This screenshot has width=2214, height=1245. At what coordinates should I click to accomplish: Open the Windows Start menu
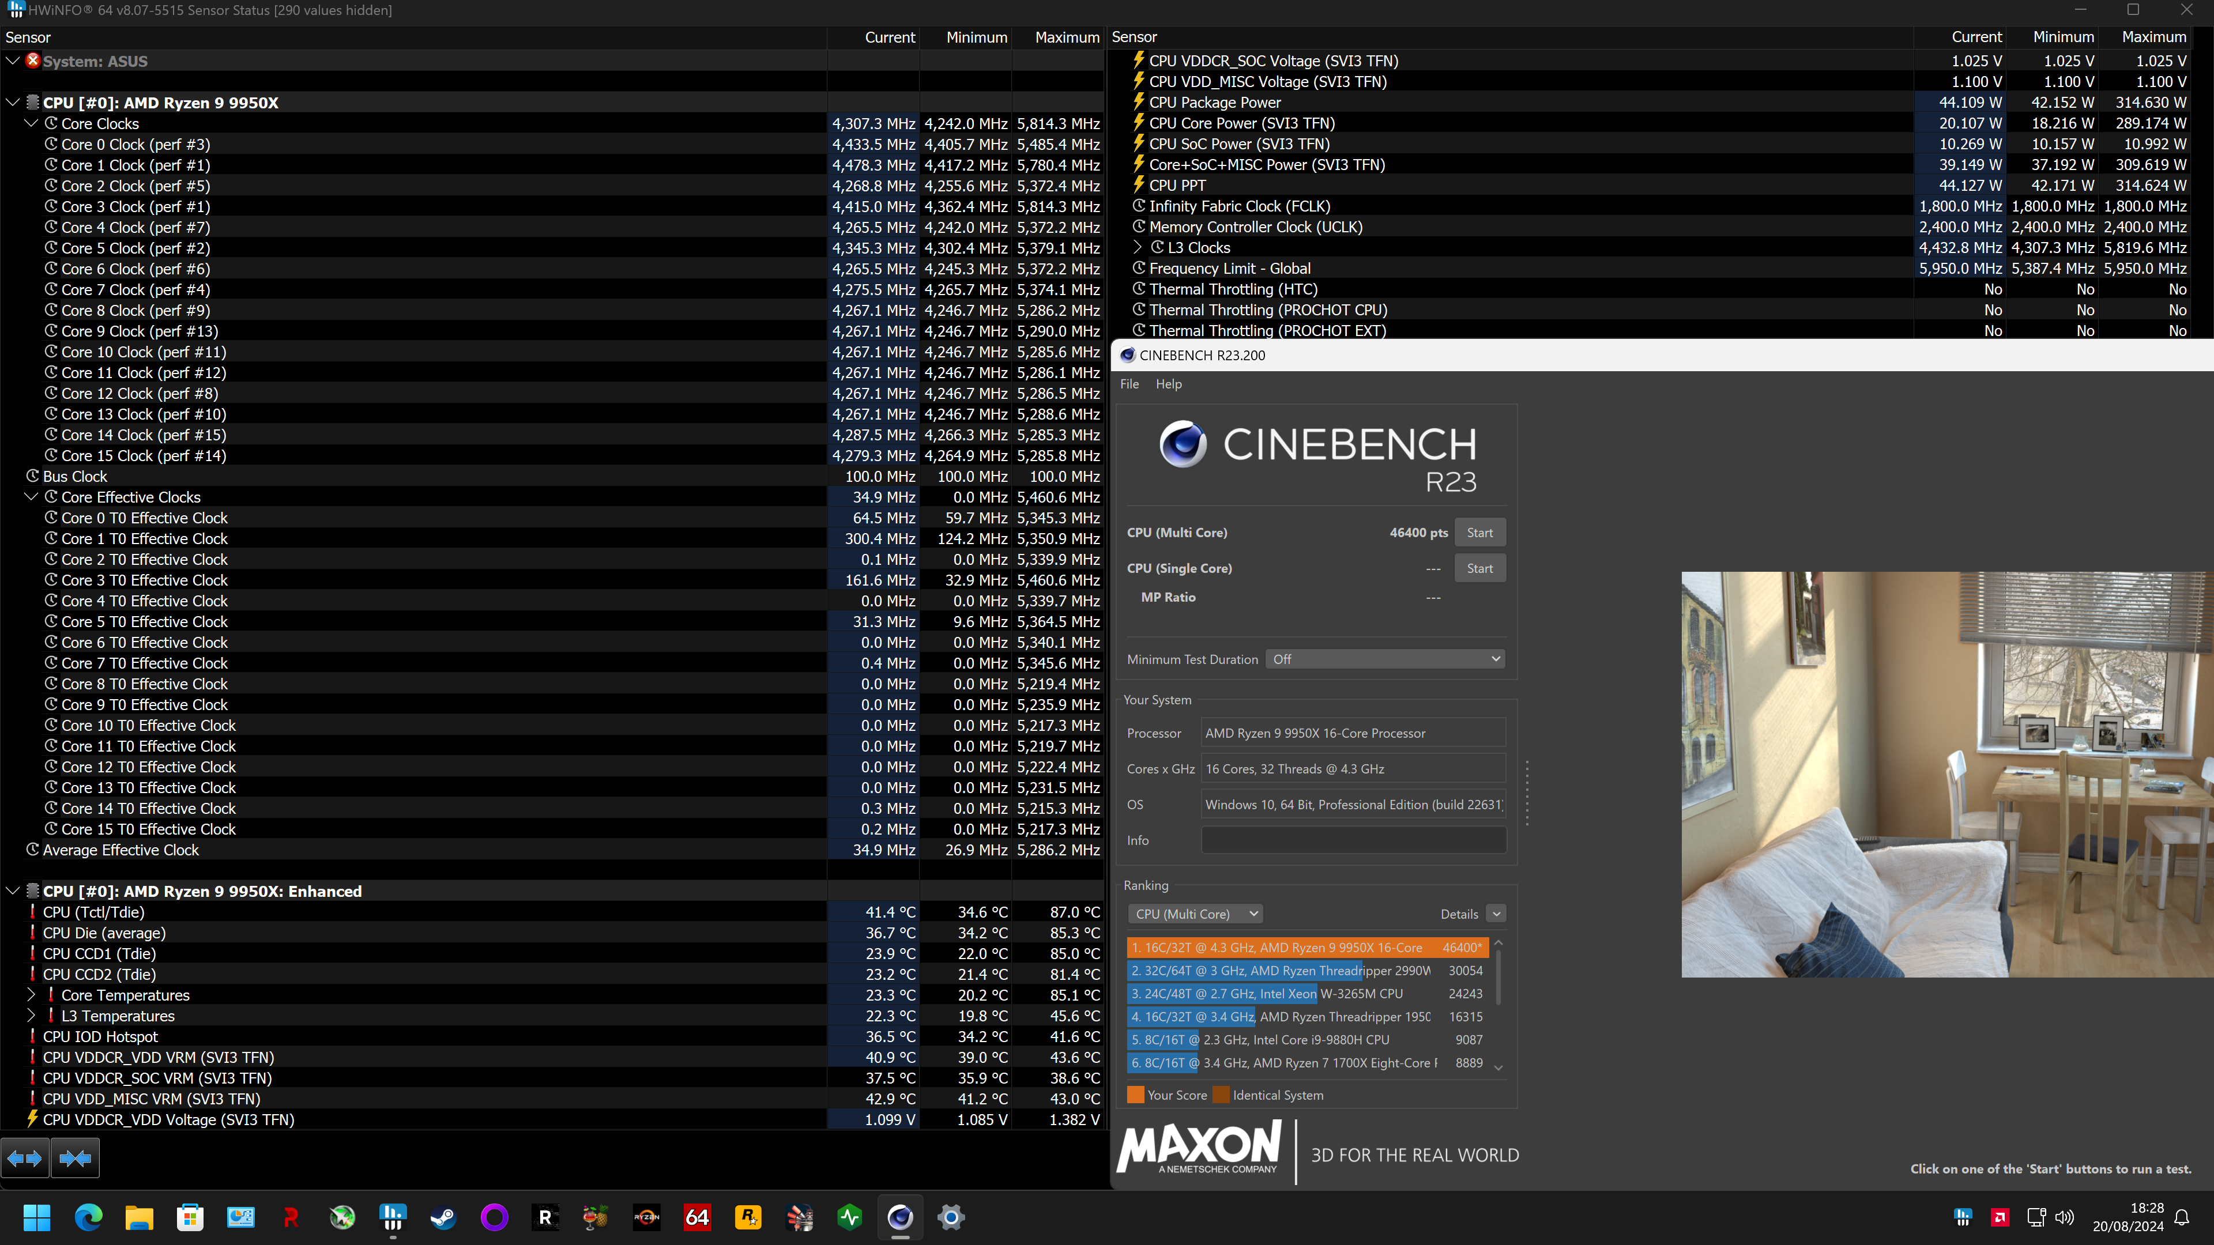pyautogui.click(x=37, y=1217)
